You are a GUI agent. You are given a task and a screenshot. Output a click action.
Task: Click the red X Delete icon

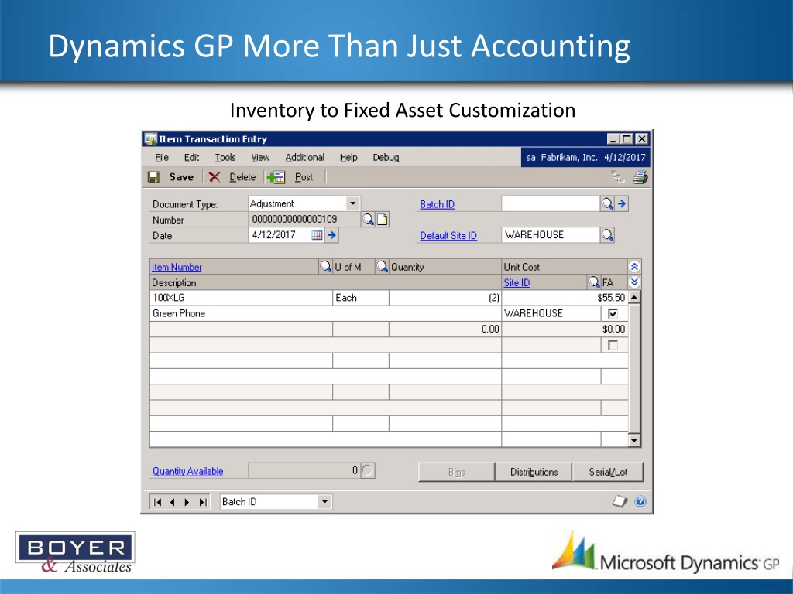point(215,177)
